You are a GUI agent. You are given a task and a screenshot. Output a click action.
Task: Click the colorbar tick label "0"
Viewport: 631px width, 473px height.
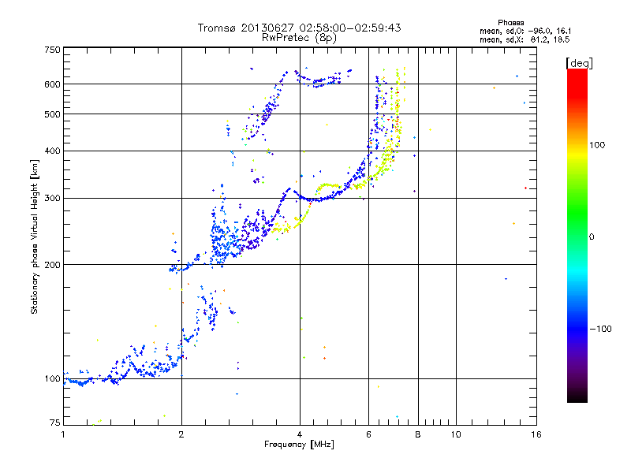591,237
